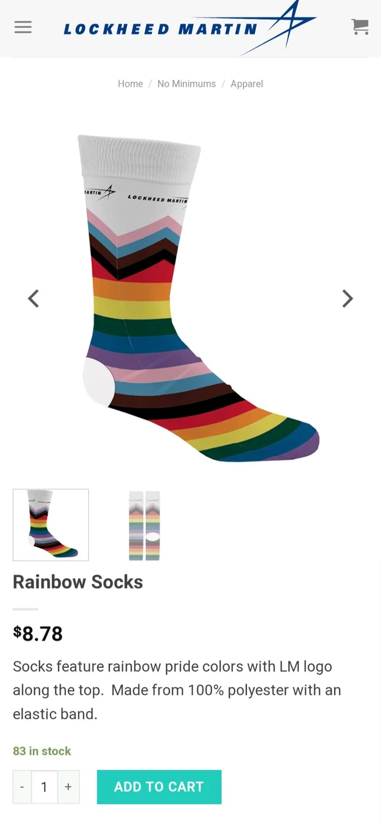The height and width of the screenshot is (824, 381).
Task: Click the Lockheed Martin wordmark in header
Action: [x=161, y=29]
